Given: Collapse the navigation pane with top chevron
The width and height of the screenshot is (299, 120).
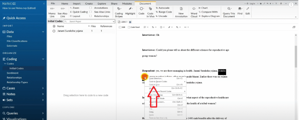Looking at the screenshot, I should [x=44, y=3].
